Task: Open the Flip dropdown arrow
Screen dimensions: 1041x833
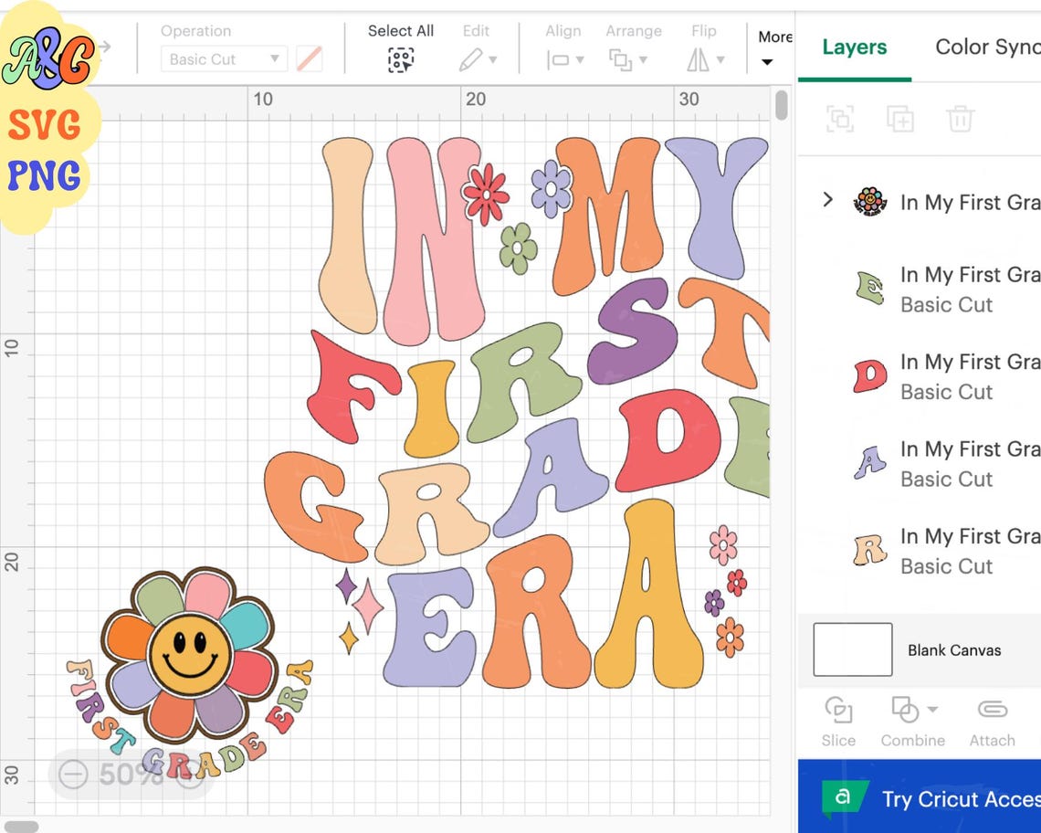Action: tap(719, 59)
